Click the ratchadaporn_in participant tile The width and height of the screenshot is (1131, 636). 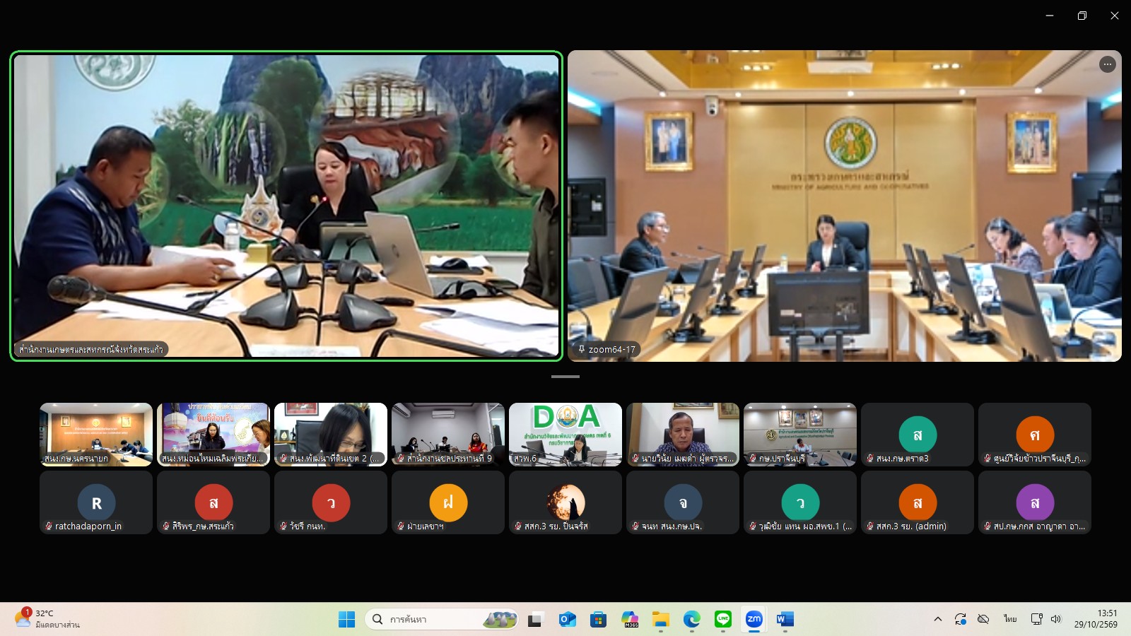96,502
